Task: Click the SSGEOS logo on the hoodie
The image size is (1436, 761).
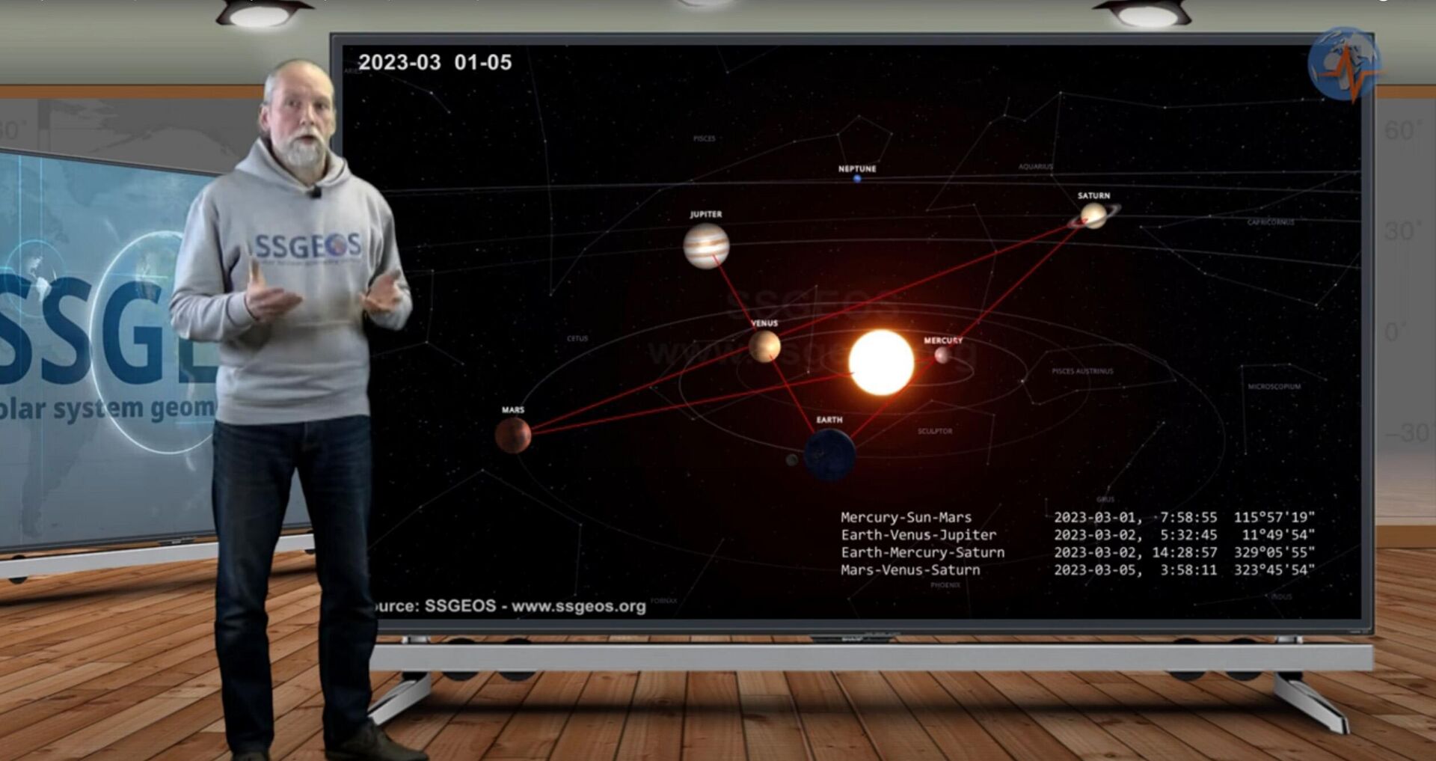Action: pyautogui.click(x=308, y=245)
